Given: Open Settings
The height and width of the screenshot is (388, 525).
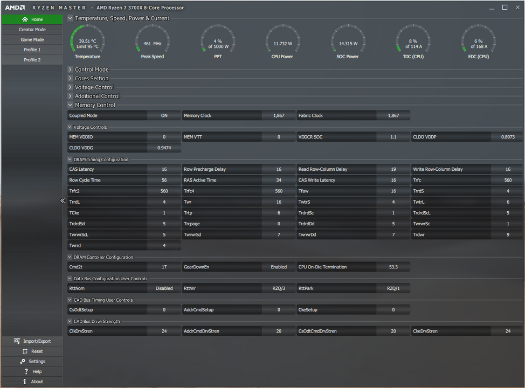Looking at the screenshot, I should click(x=32, y=361).
